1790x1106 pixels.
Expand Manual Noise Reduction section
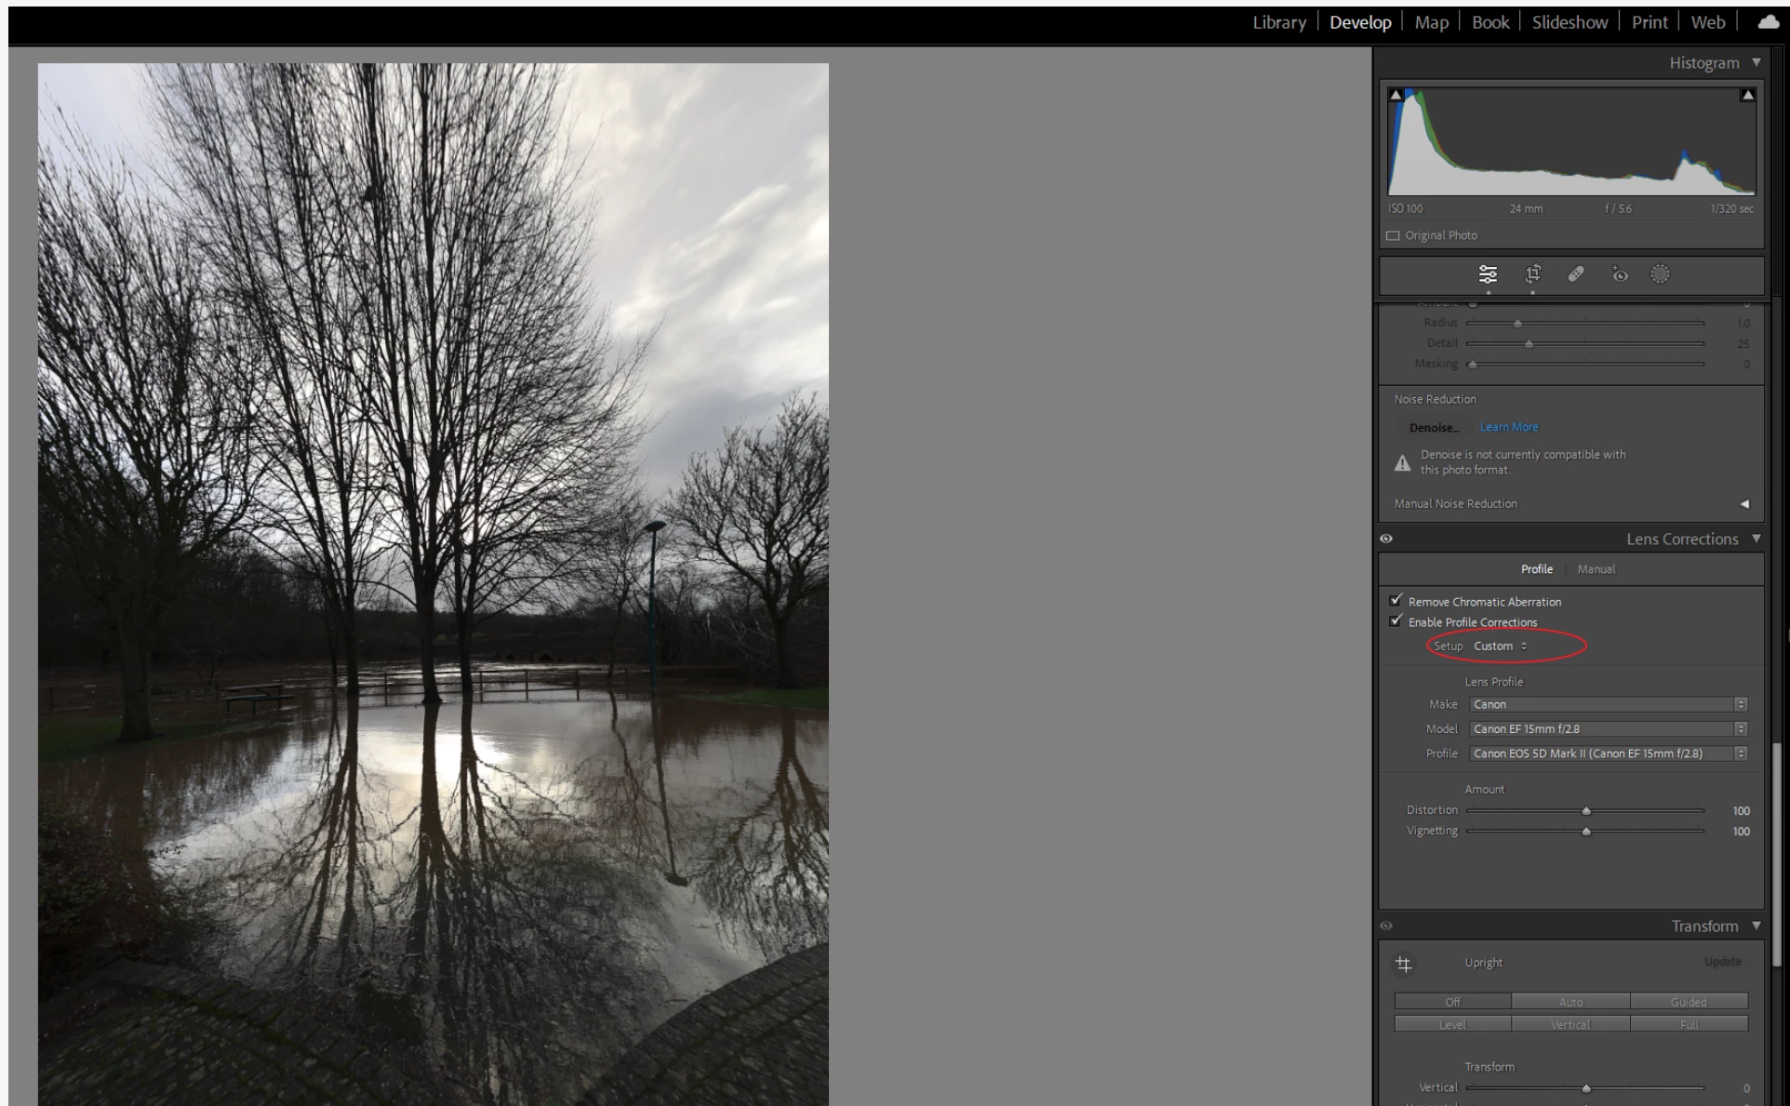tap(1744, 504)
